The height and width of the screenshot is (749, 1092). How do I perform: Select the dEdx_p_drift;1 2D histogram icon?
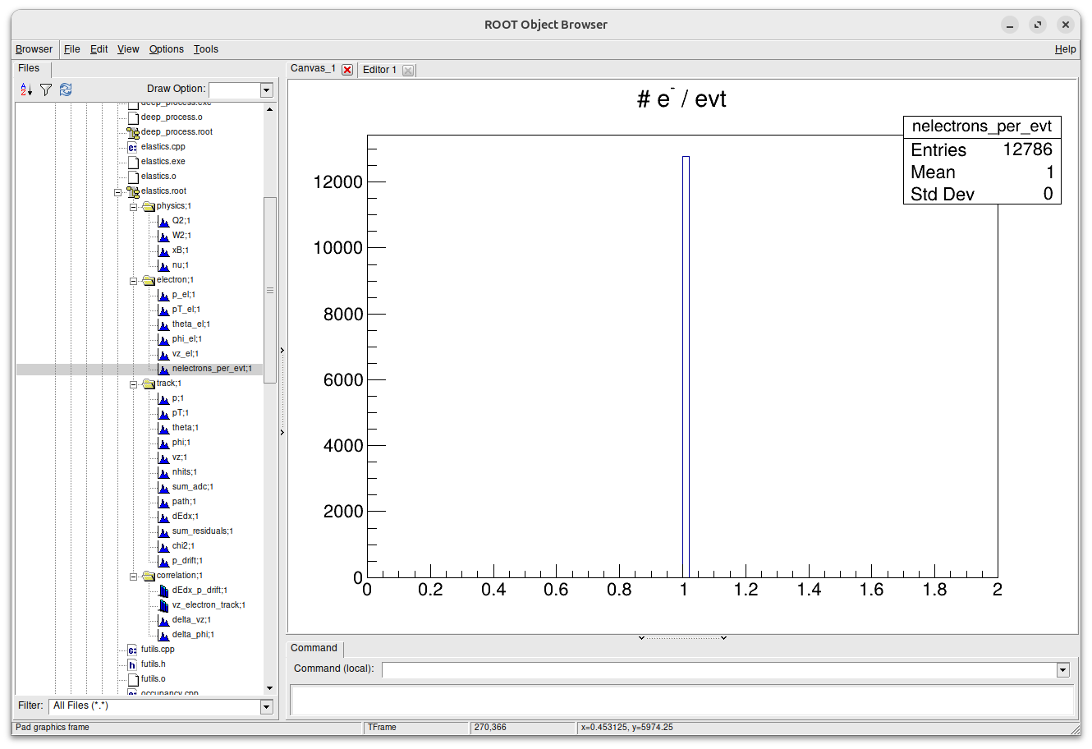pos(164,590)
